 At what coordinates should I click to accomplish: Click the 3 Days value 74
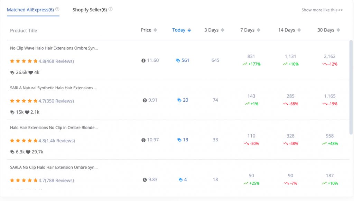click(215, 100)
